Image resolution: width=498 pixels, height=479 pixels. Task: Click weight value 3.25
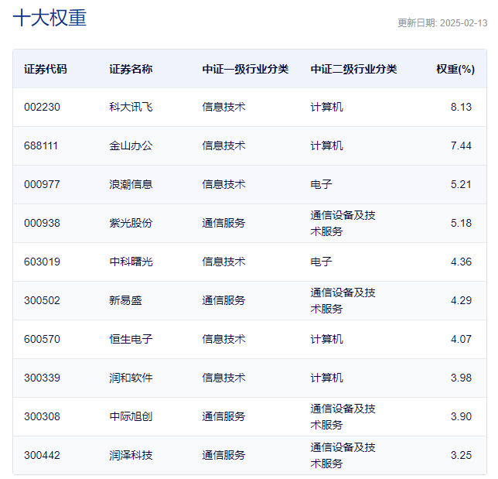pyautogui.click(x=461, y=455)
